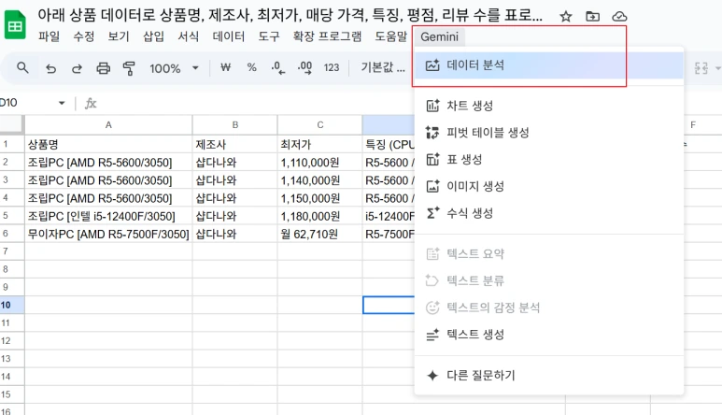Select 텍스트 생성 option

549,335
